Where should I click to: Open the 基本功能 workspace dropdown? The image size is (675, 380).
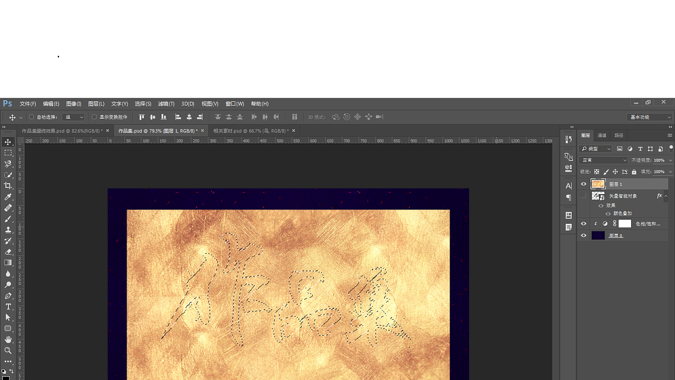pyautogui.click(x=650, y=117)
